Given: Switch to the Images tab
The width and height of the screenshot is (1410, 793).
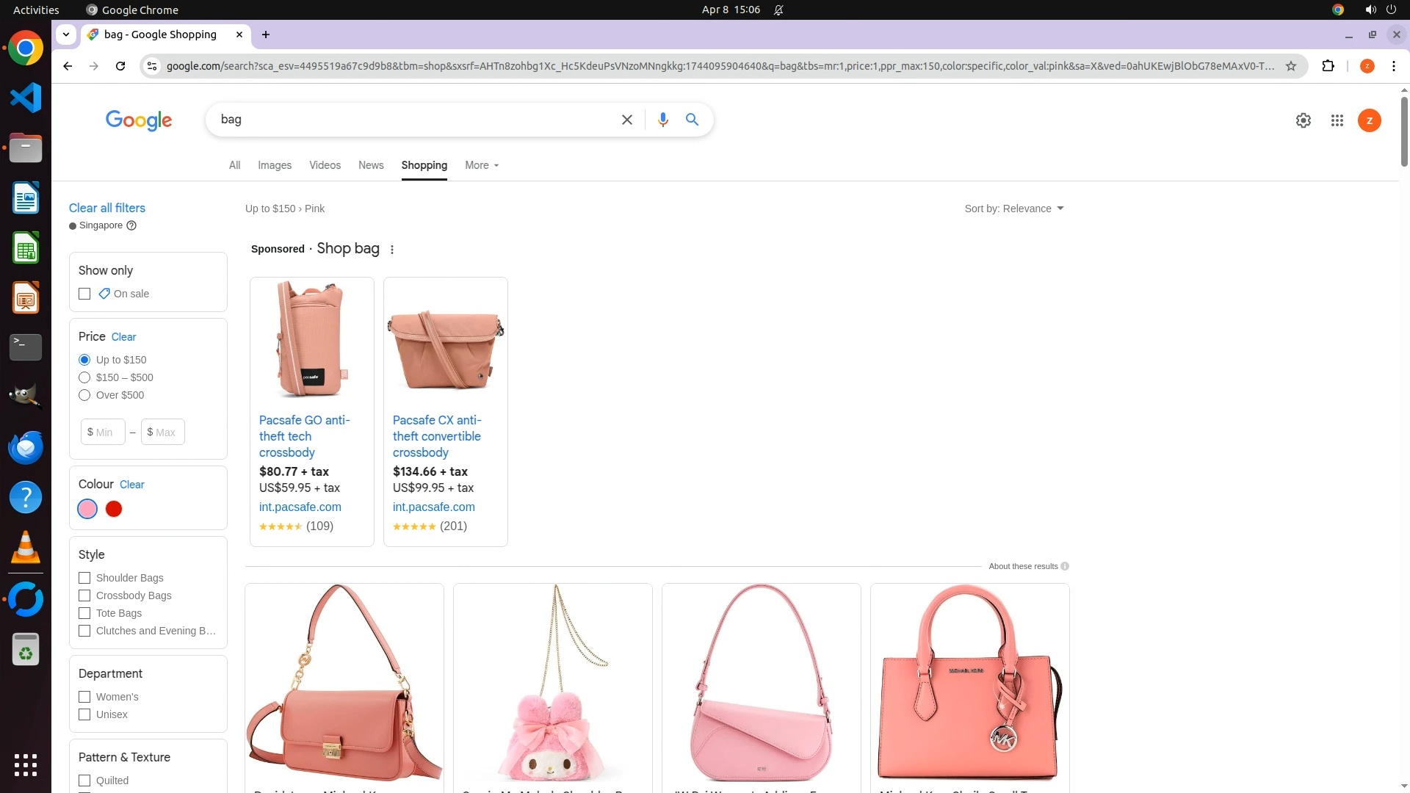Looking at the screenshot, I should click(x=275, y=165).
